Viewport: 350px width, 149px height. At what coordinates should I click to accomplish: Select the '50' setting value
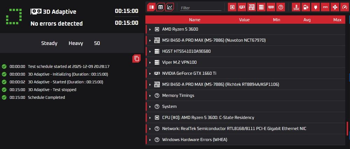coord(97,43)
